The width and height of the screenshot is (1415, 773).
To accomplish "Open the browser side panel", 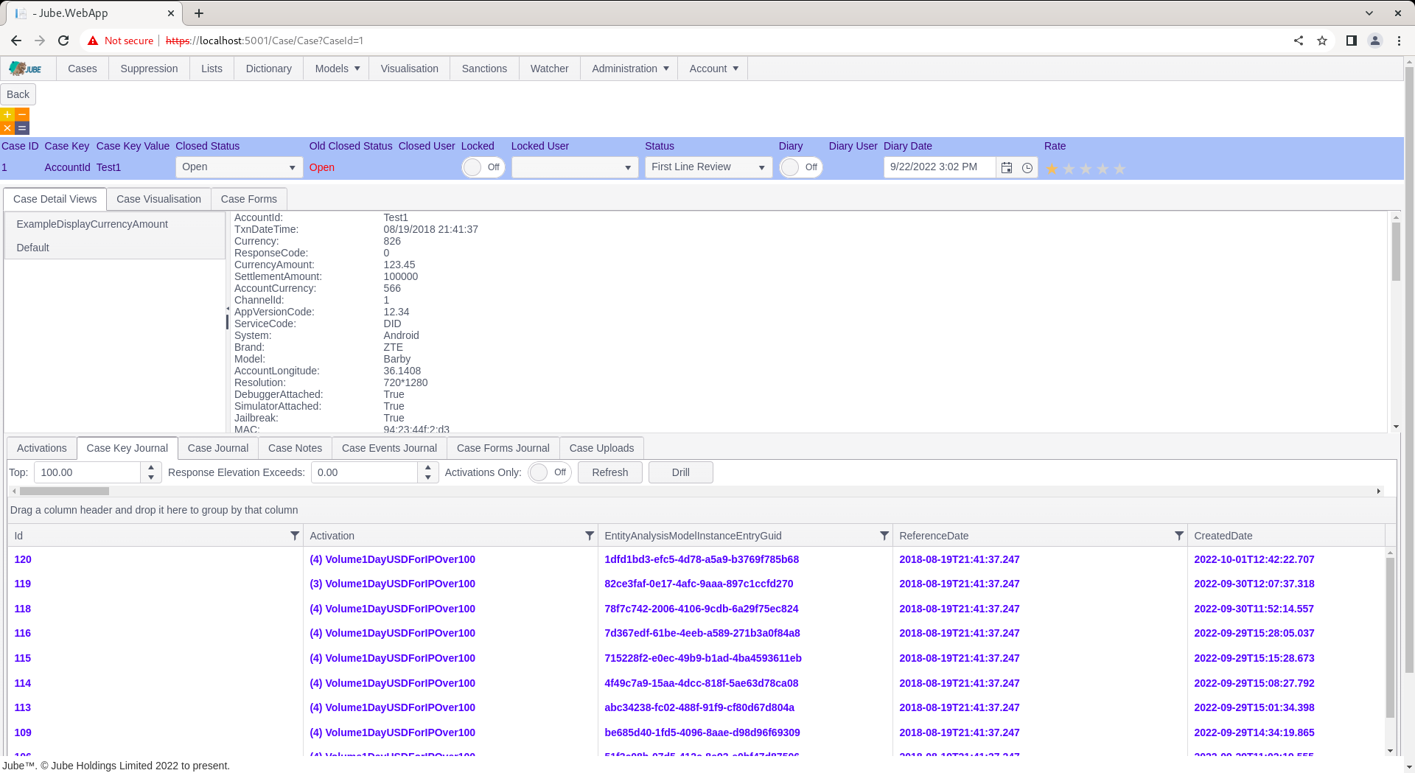I will (x=1352, y=41).
